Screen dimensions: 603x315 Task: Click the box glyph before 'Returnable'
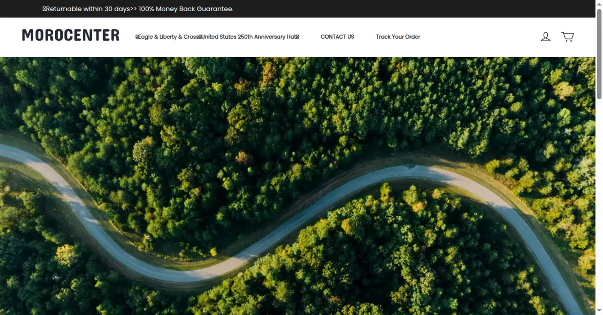click(44, 9)
